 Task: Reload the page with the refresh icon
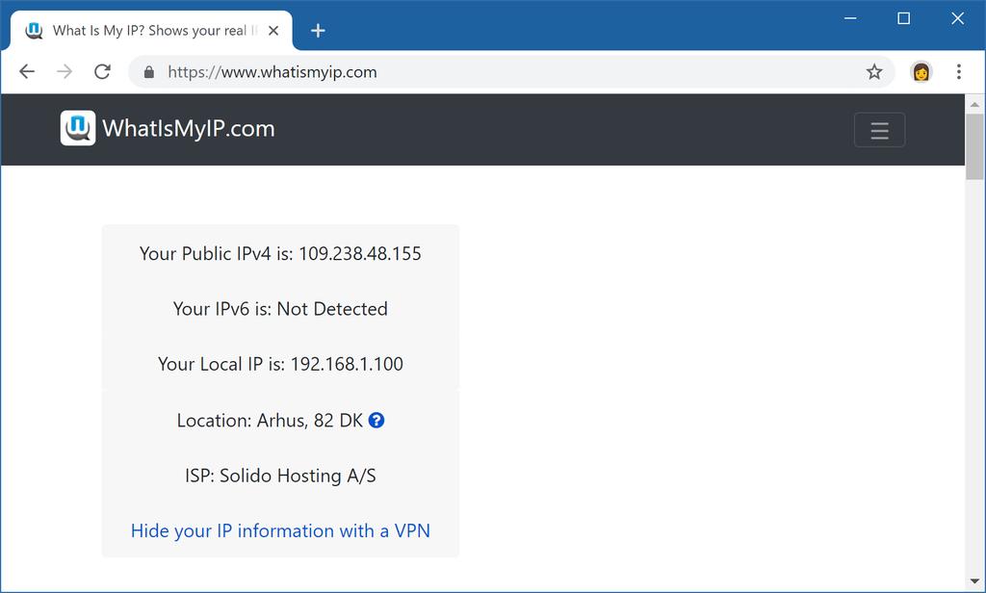[x=102, y=71]
